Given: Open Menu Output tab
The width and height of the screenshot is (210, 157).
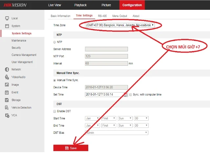Looking at the screenshot, I should pos(119,16).
